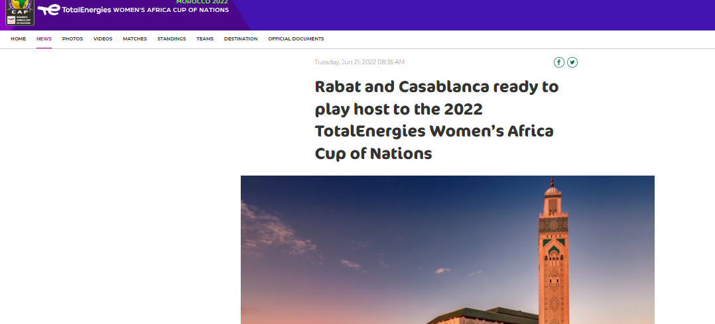Click the TotalEnergies swirl logo icon
Viewport: 715px width, 324px height.
coord(48,10)
